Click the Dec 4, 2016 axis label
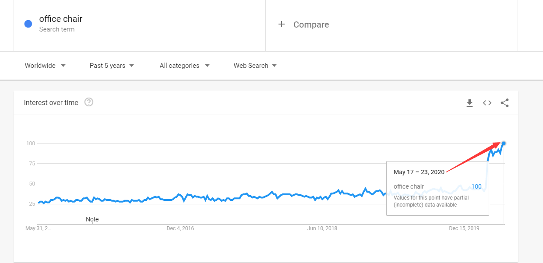 pyautogui.click(x=180, y=228)
